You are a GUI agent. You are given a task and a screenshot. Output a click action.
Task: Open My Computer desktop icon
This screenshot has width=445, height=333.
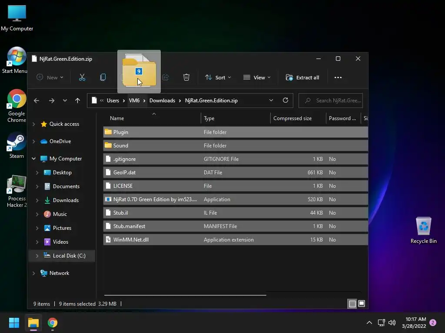coord(17,18)
